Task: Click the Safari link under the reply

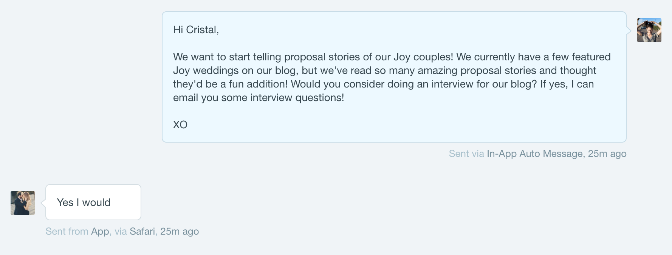Action: [142, 232]
